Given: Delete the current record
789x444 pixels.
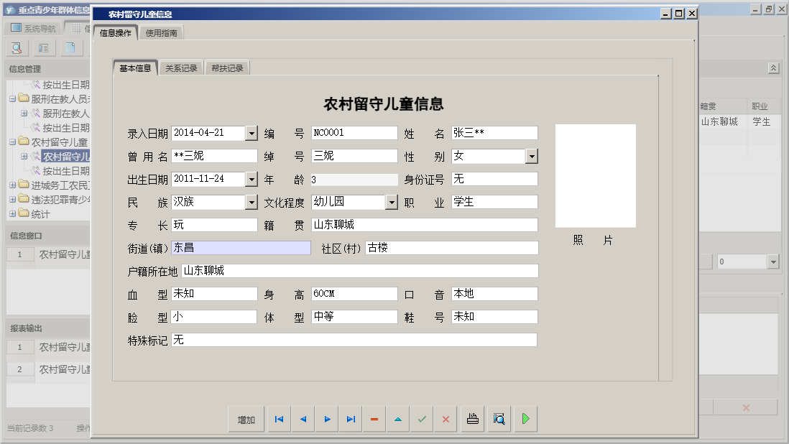Looking at the screenshot, I should tap(374, 418).
